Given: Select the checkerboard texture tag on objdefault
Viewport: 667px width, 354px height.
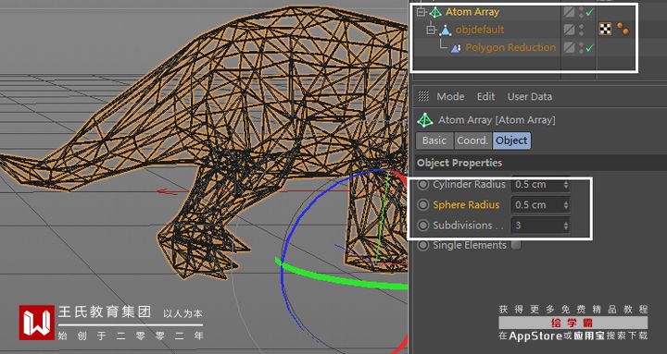Looking at the screenshot, I should 605,30.
